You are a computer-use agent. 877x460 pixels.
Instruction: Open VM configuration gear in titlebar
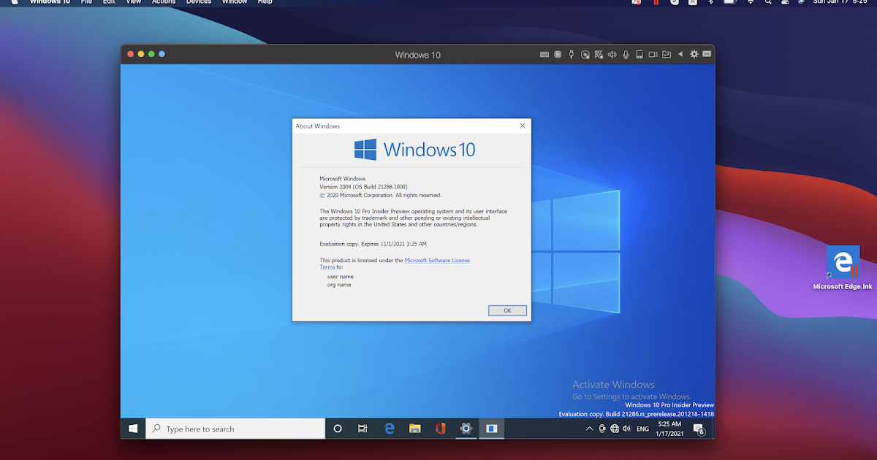(x=694, y=54)
